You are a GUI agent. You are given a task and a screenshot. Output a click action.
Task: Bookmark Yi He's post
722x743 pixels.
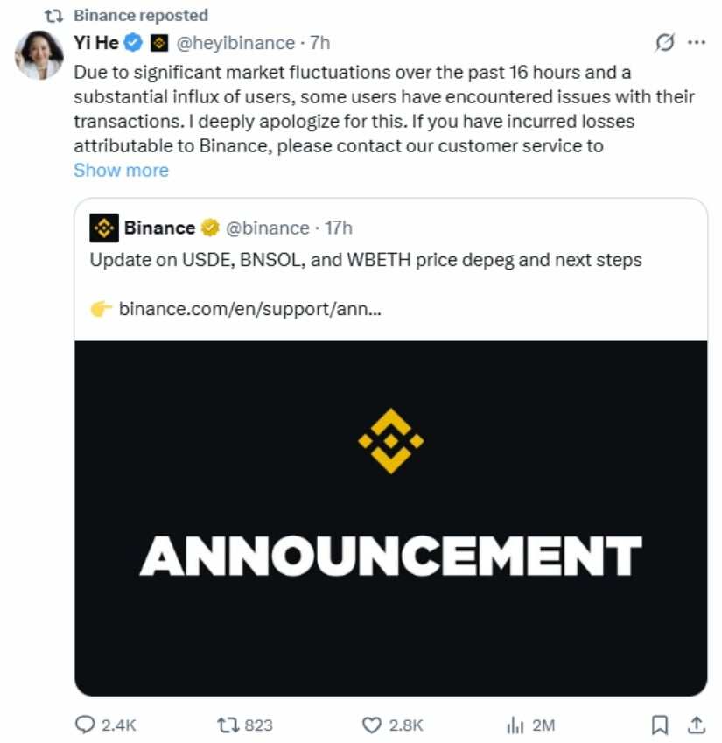pyautogui.click(x=661, y=725)
